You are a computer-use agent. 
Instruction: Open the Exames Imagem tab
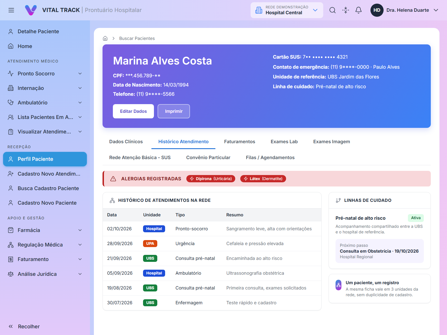click(332, 142)
